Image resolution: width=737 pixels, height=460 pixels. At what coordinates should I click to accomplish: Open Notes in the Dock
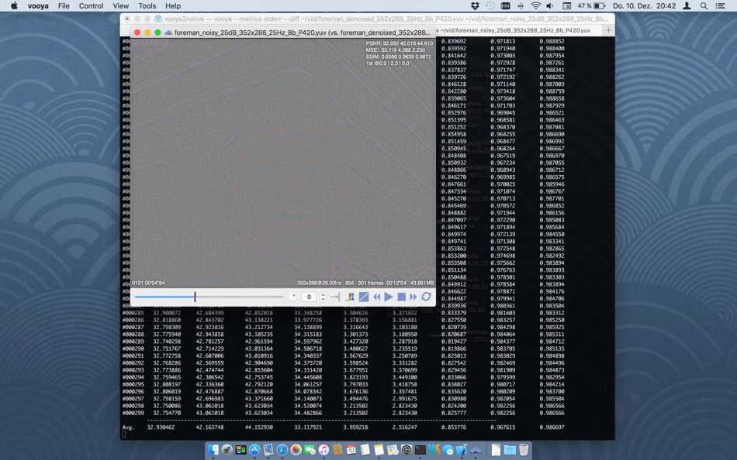click(x=379, y=450)
